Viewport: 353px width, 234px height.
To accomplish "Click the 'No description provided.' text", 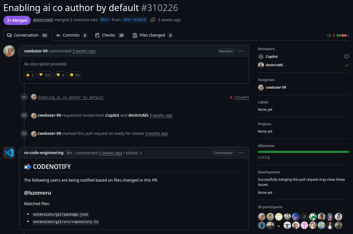I will [45, 64].
